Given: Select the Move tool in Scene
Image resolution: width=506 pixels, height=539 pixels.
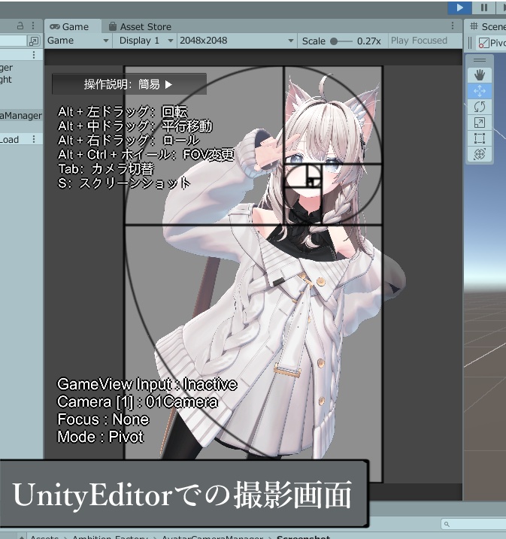Looking at the screenshot, I should point(480,91).
